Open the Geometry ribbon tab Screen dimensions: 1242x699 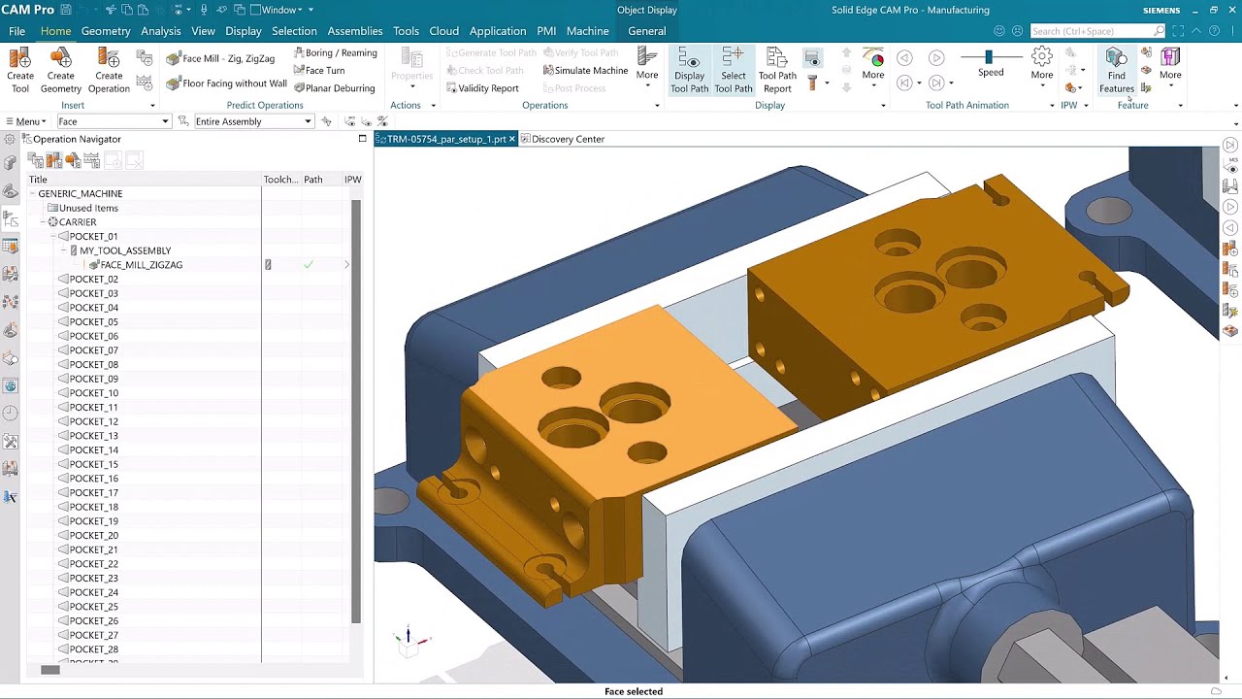106,31
